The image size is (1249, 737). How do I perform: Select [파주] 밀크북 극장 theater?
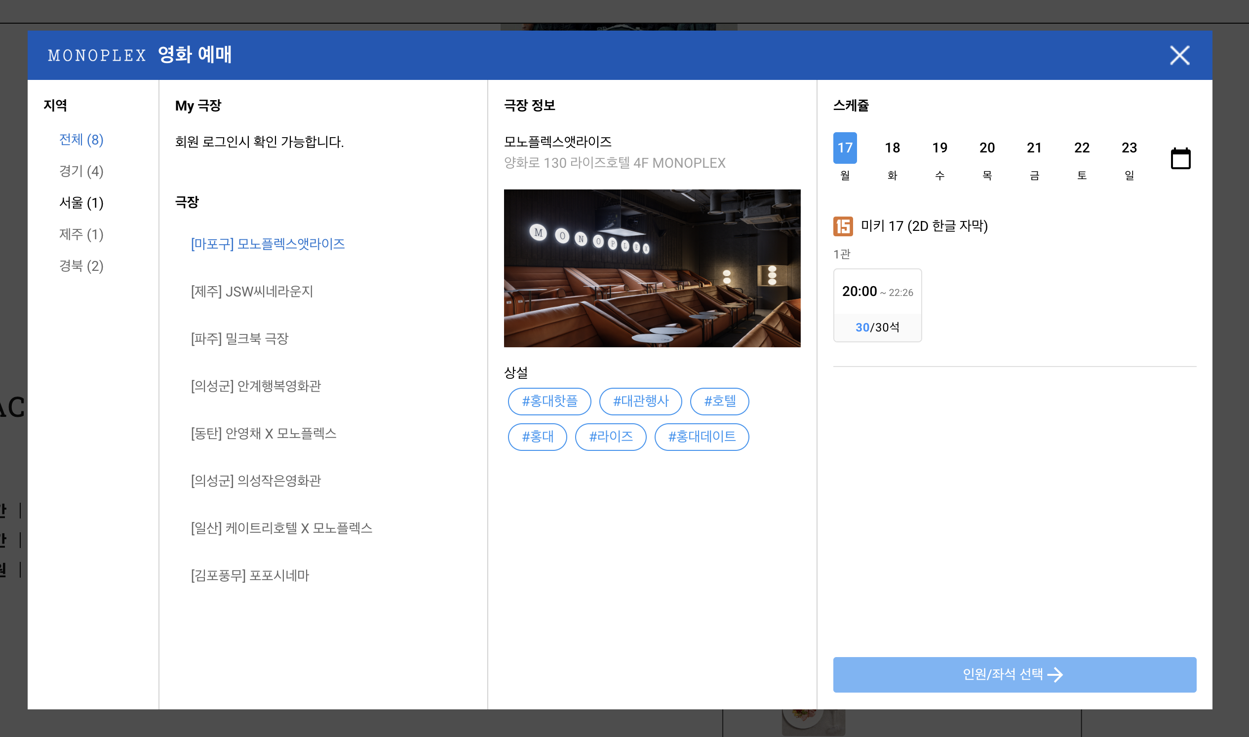pyautogui.click(x=239, y=339)
